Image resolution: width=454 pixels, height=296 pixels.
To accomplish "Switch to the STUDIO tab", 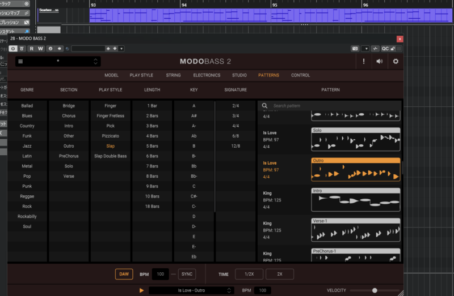I will click(239, 75).
